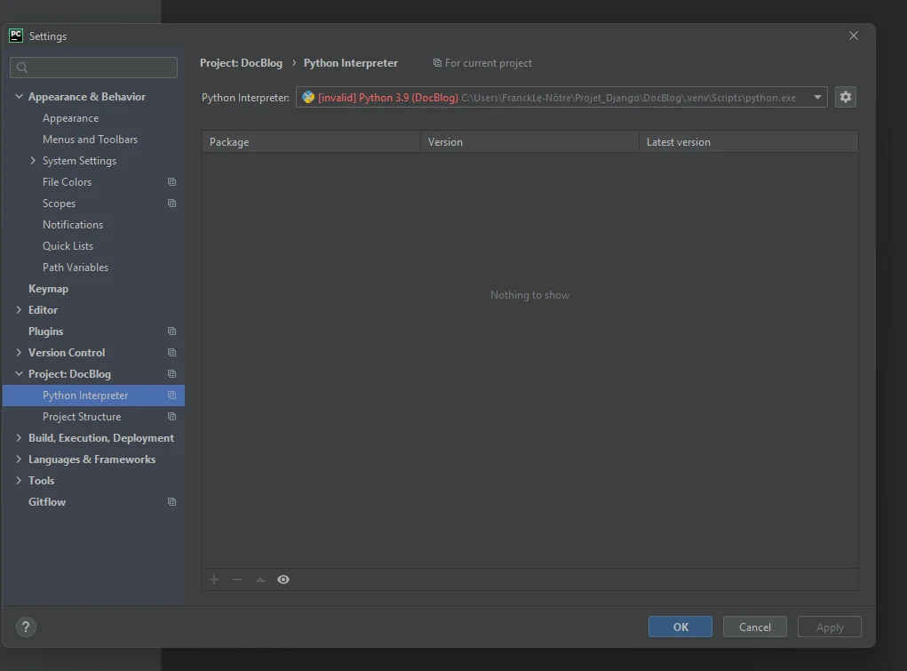Click the upgrade package arrow icon
This screenshot has height=671, width=907.
[260, 579]
